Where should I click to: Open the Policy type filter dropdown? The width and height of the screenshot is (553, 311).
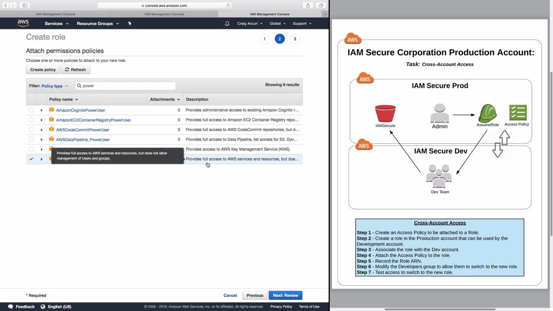click(x=54, y=86)
